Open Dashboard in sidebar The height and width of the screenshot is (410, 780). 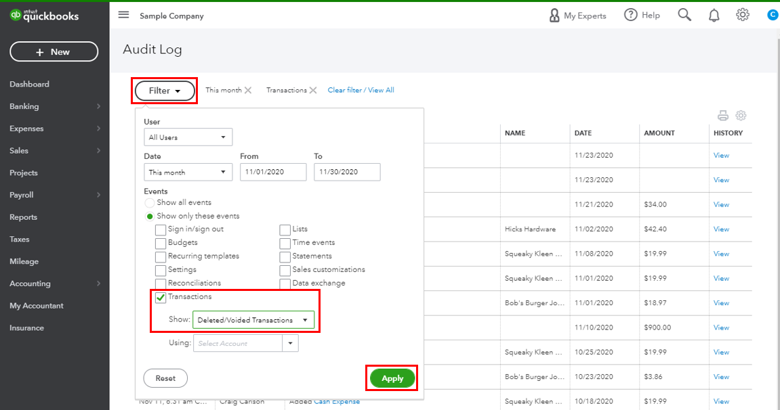(x=29, y=85)
